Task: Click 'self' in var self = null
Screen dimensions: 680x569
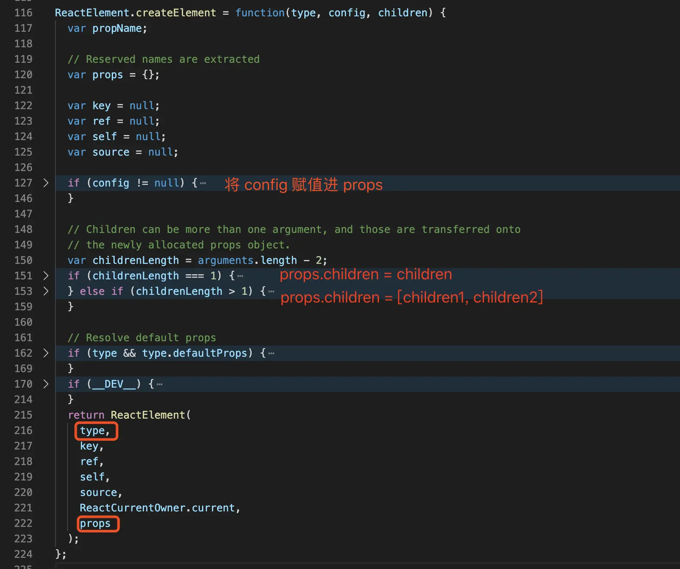Action: [104, 137]
